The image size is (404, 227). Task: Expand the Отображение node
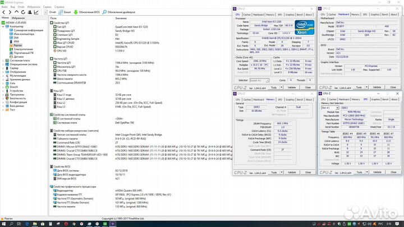click(x=3, y=72)
